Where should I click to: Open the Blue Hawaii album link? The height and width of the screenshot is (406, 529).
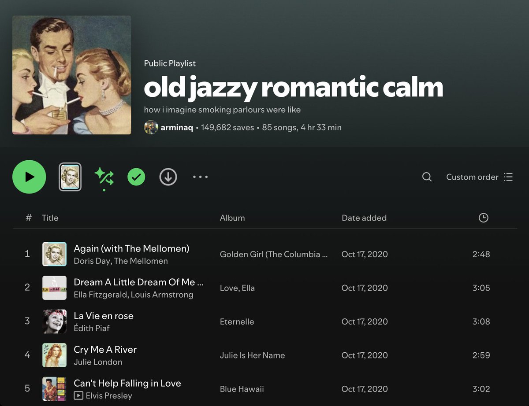tap(242, 389)
